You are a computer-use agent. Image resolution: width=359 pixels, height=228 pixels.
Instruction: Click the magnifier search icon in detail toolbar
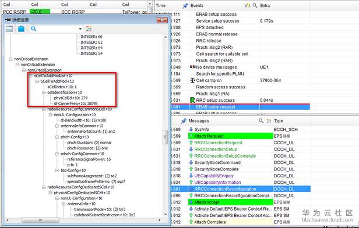click(33, 28)
